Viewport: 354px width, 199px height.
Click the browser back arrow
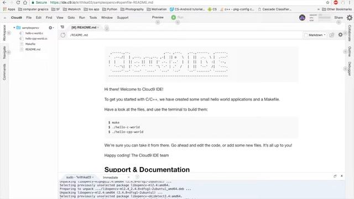pyautogui.click(x=4, y=2)
